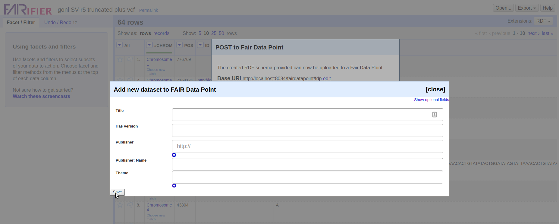Viewport: 559px width, 224px height.
Task: Flag row 1 in the table
Action: 130,60
